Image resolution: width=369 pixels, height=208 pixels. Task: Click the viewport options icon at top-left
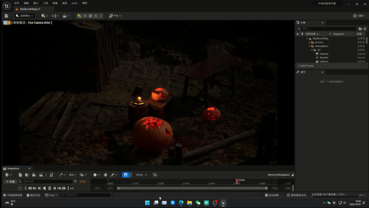[5, 23]
